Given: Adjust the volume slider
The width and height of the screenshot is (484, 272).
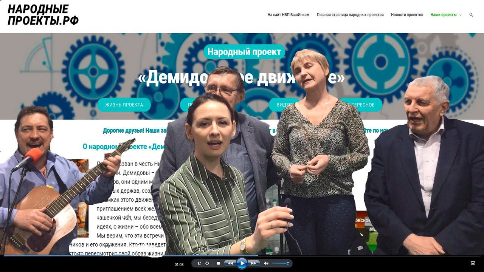Looking at the screenshot, I should 281,263.
